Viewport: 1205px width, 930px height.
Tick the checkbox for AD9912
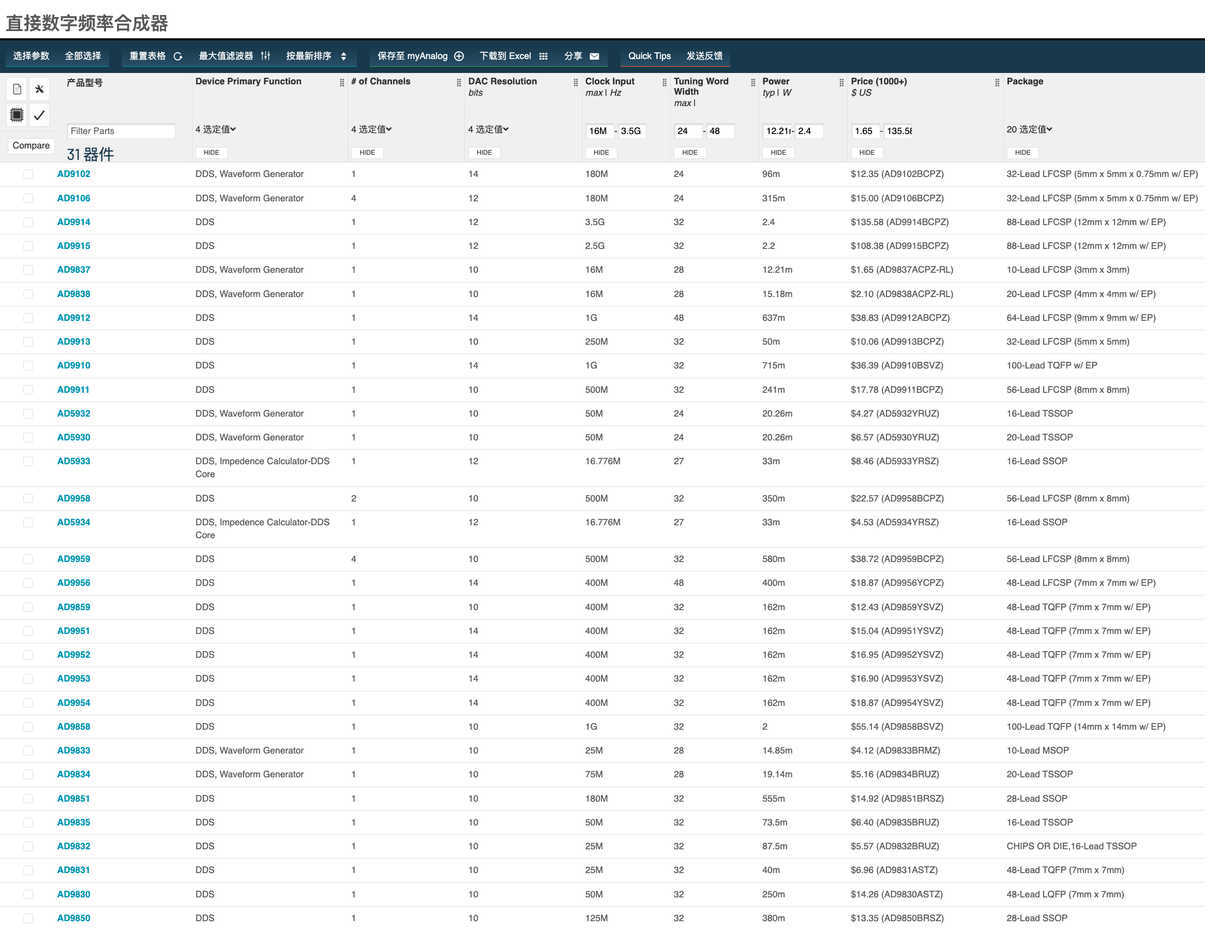tap(28, 318)
